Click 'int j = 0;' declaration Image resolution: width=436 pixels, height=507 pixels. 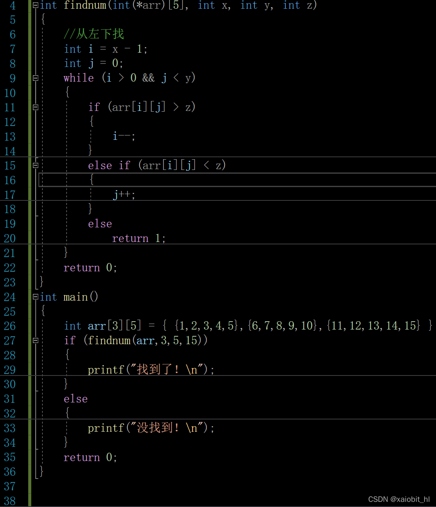[93, 63]
